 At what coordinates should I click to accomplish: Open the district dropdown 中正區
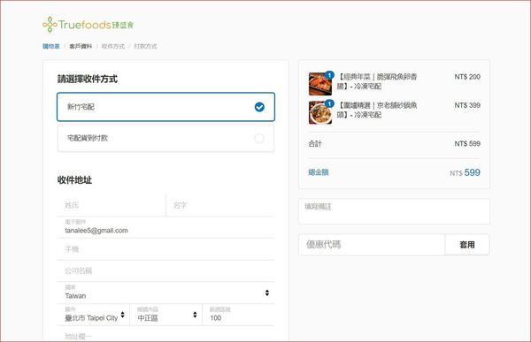pos(166,315)
